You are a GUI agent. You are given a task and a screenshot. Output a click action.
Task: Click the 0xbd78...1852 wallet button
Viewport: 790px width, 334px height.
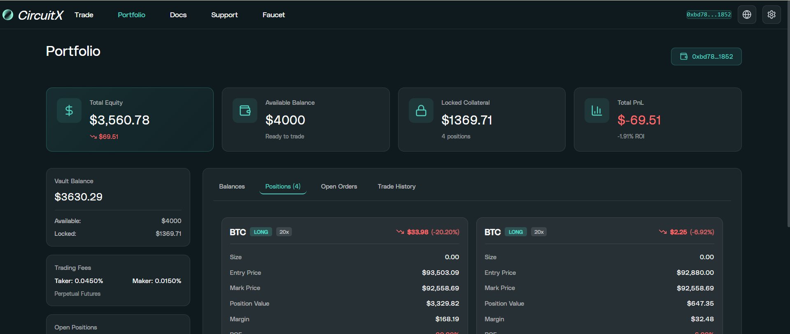(x=706, y=56)
